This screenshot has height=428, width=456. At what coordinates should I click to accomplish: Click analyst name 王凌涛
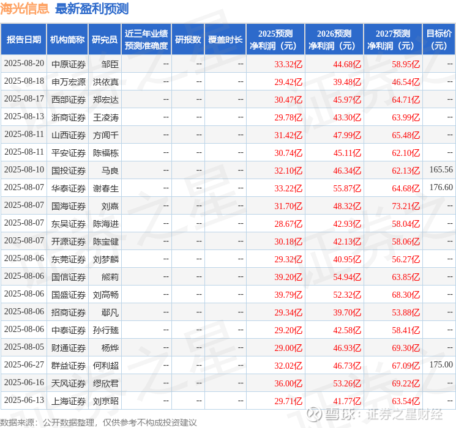pyautogui.click(x=106, y=117)
